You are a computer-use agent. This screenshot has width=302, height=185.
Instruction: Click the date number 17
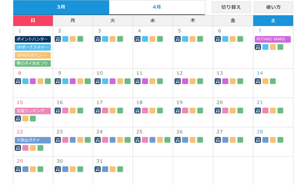tap(100, 102)
